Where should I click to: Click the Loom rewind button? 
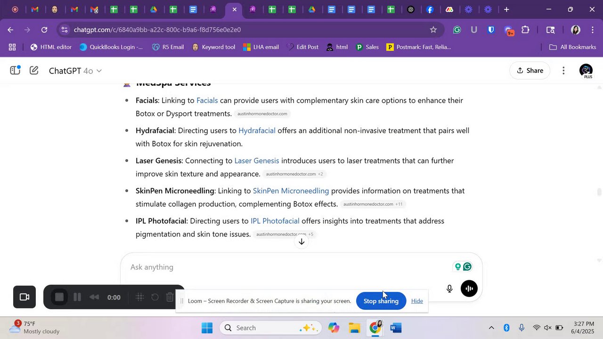[94, 297]
